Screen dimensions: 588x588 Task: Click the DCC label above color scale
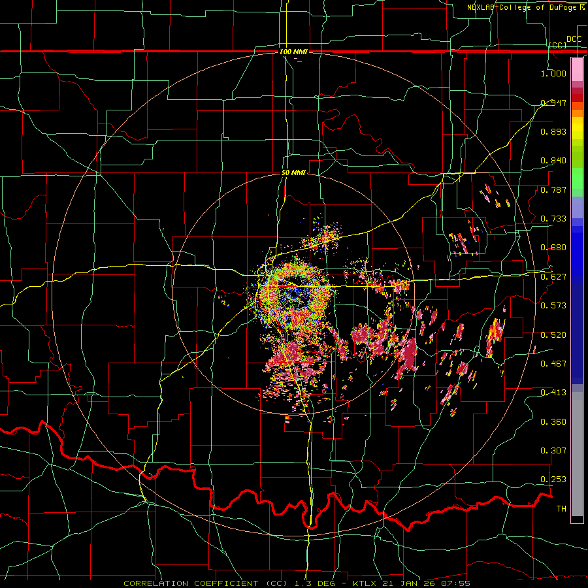pos(574,39)
